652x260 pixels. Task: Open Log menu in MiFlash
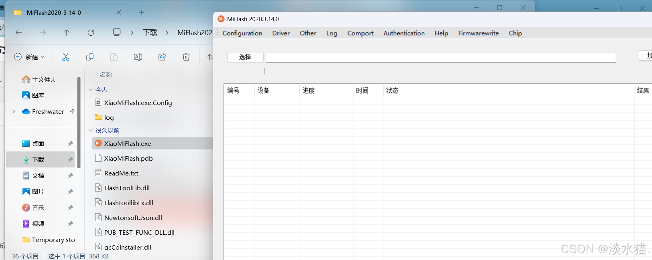pos(332,33)
